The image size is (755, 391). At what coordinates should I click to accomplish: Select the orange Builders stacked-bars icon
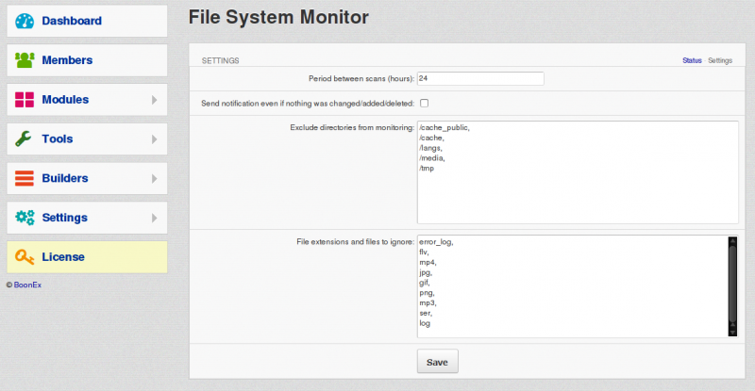[25, 178]
